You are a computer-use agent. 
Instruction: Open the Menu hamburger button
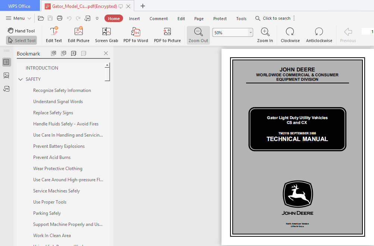[18, 18]
